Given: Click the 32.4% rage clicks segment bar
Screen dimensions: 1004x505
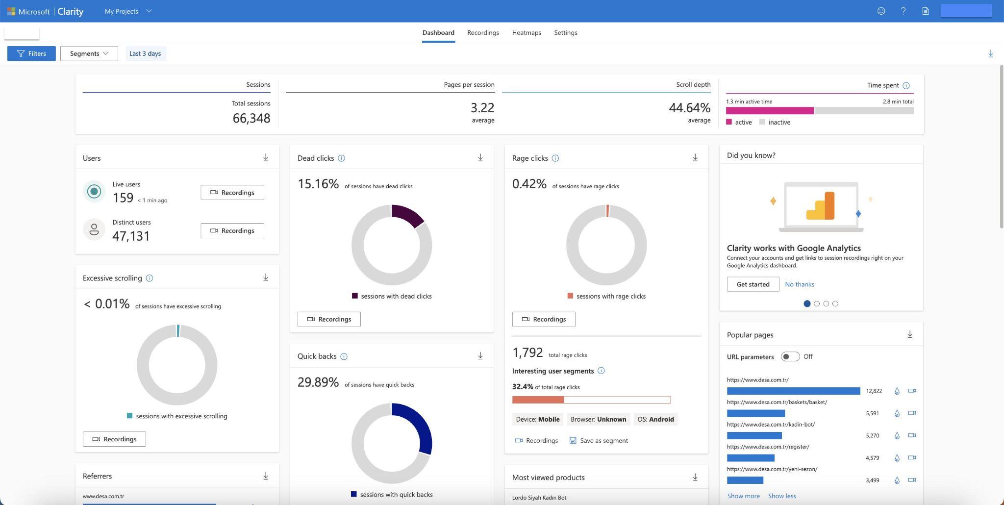Looking at the screenshot, I should coord(591,400).
